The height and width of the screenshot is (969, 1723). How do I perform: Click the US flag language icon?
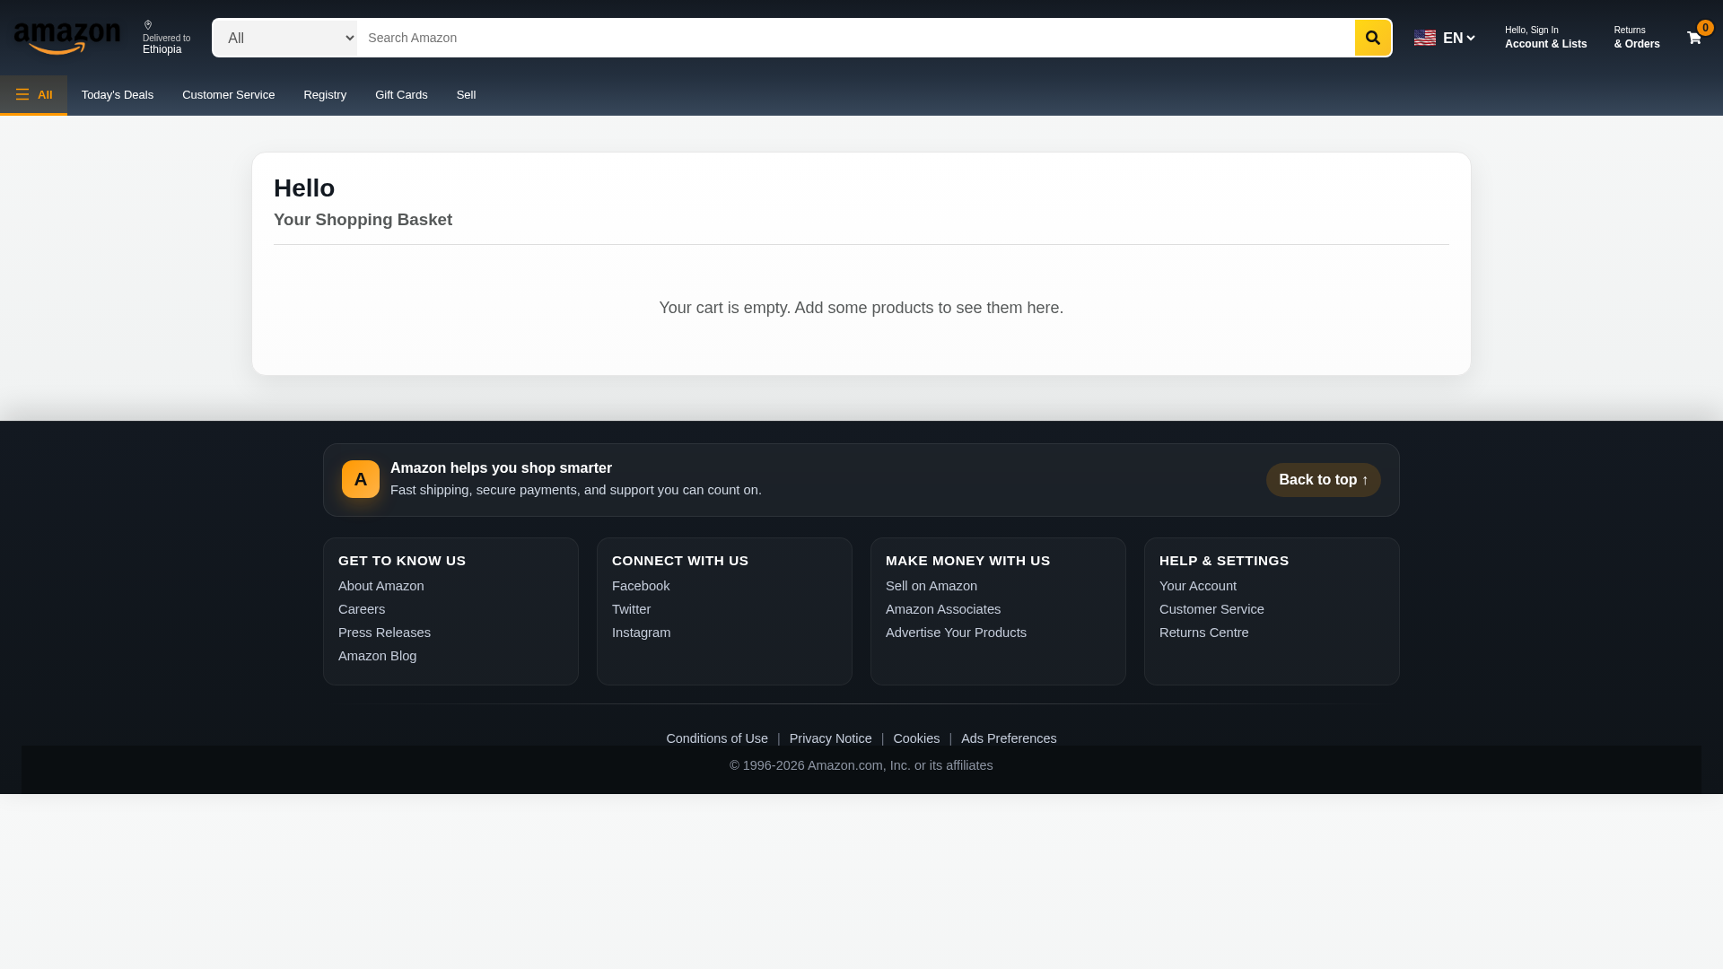coord(1425,38)
